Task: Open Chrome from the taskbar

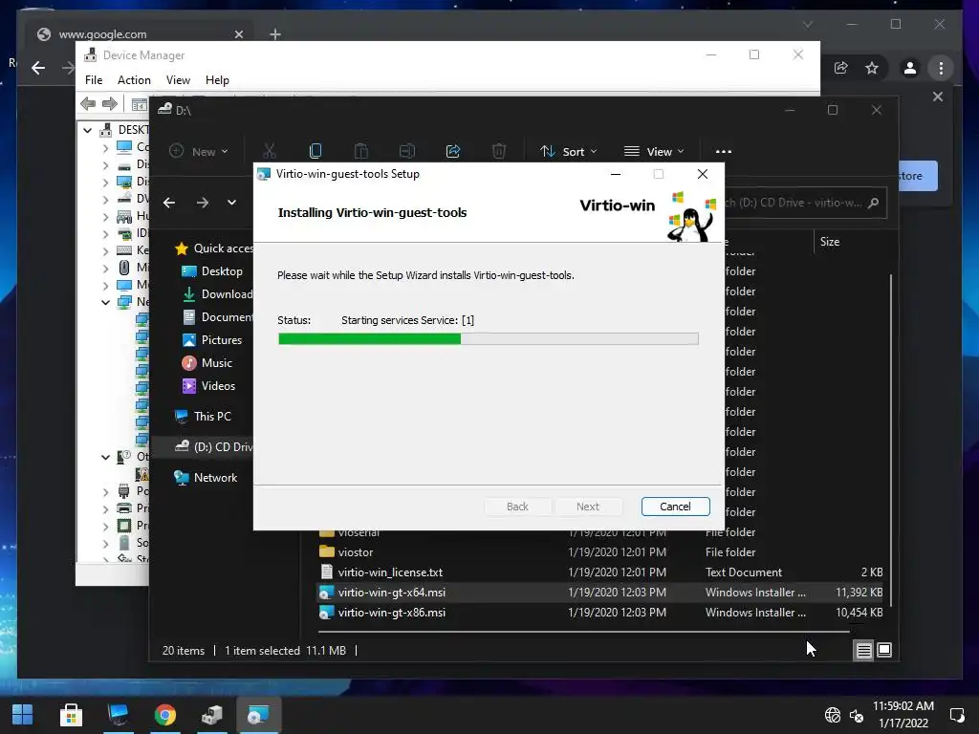Action: click(x=164, y=715)
